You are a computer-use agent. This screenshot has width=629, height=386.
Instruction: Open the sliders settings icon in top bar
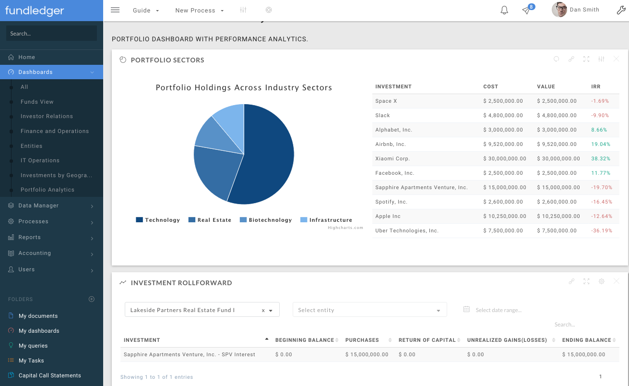[243, 10]
